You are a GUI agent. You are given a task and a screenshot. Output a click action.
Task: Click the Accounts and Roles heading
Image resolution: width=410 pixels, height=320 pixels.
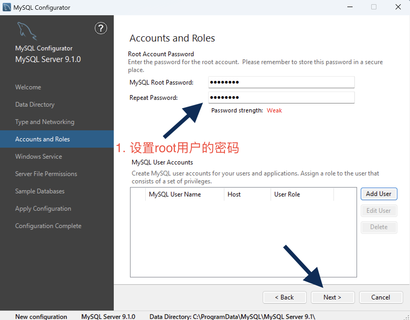tap(172, 38)
